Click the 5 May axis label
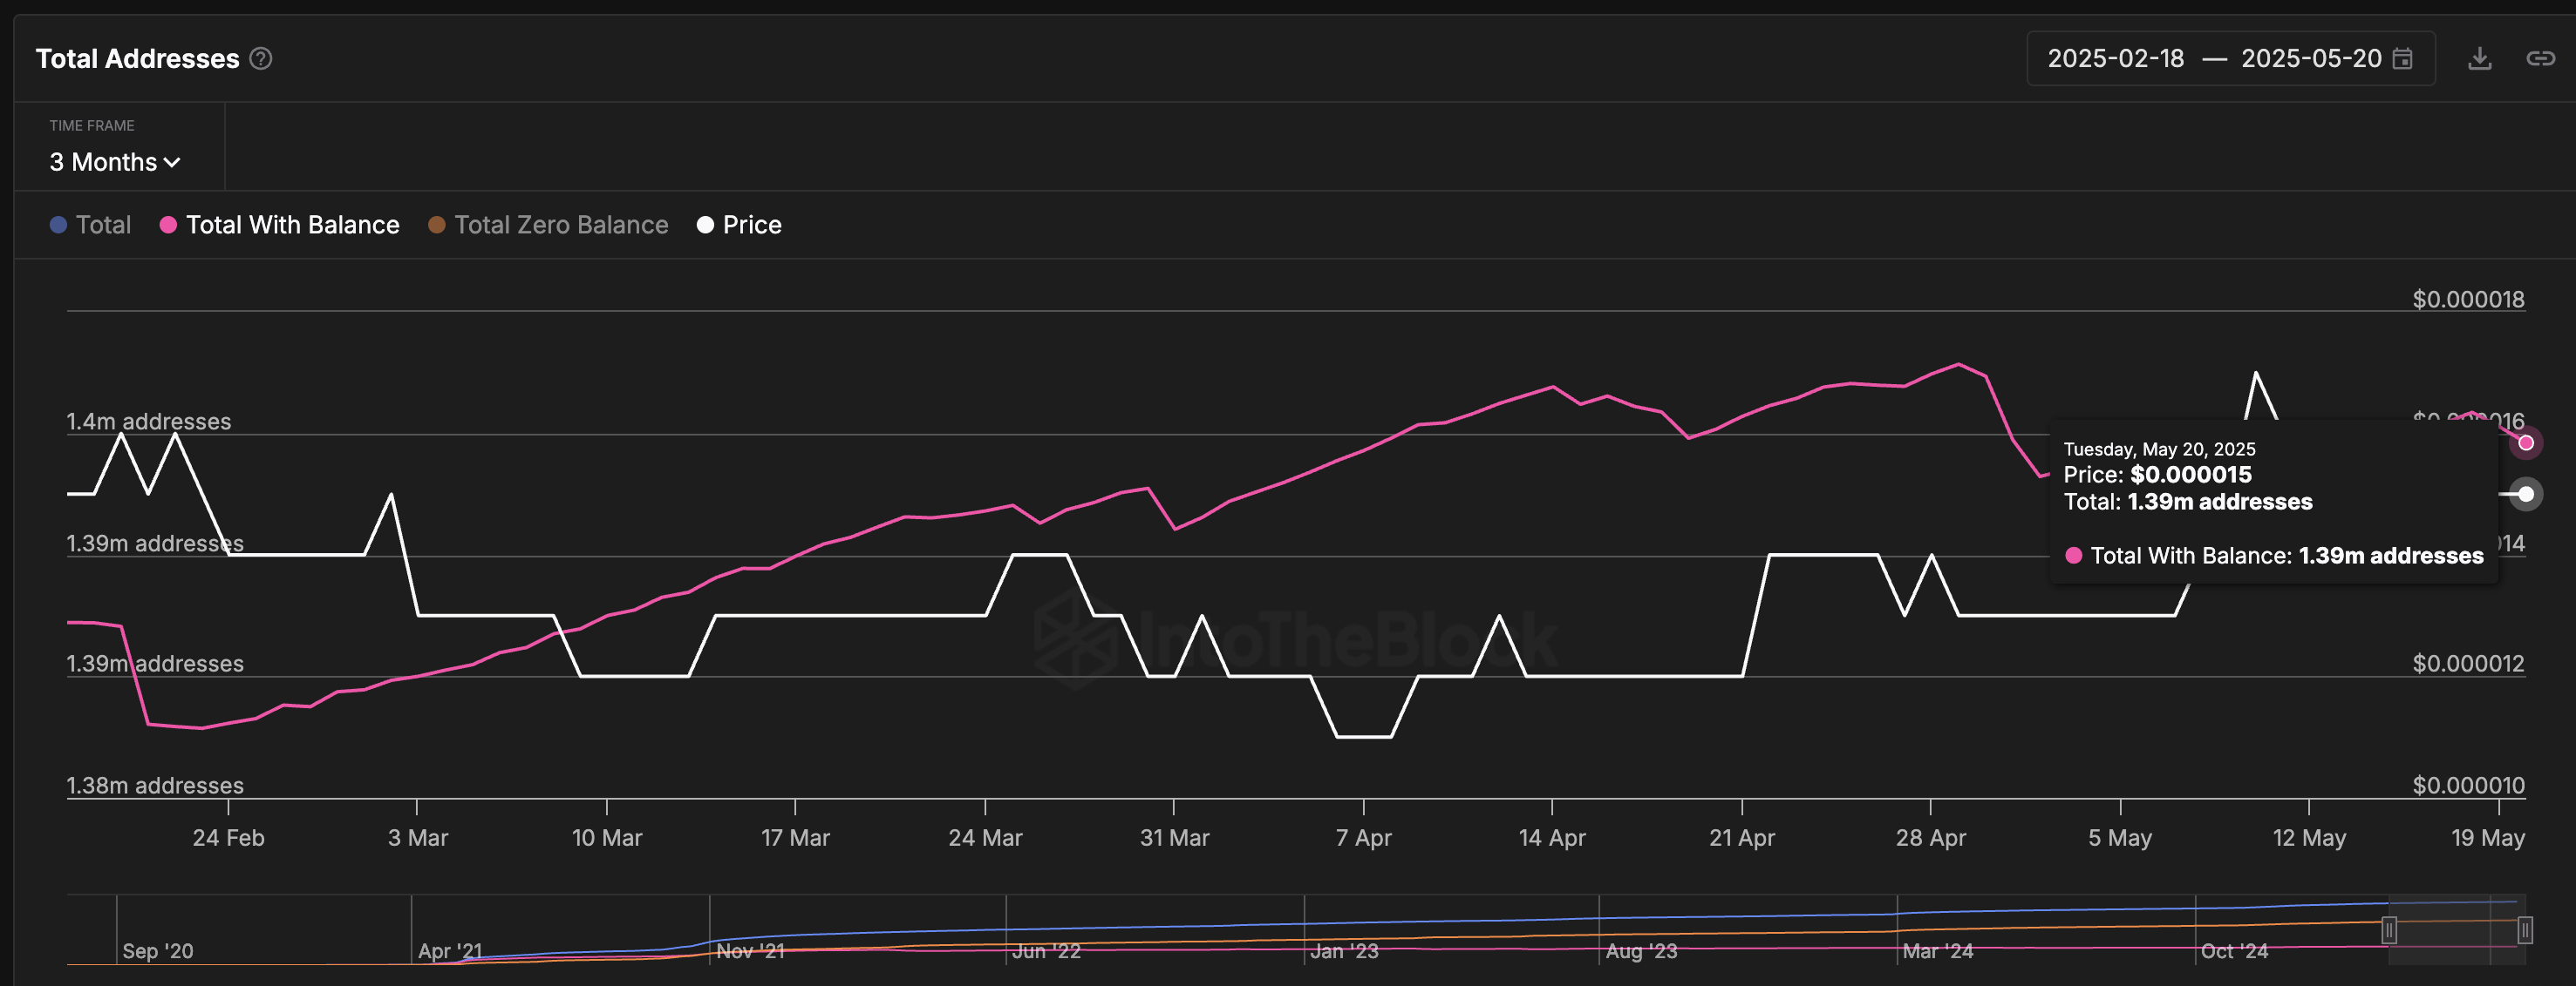 pos(2120,837)
